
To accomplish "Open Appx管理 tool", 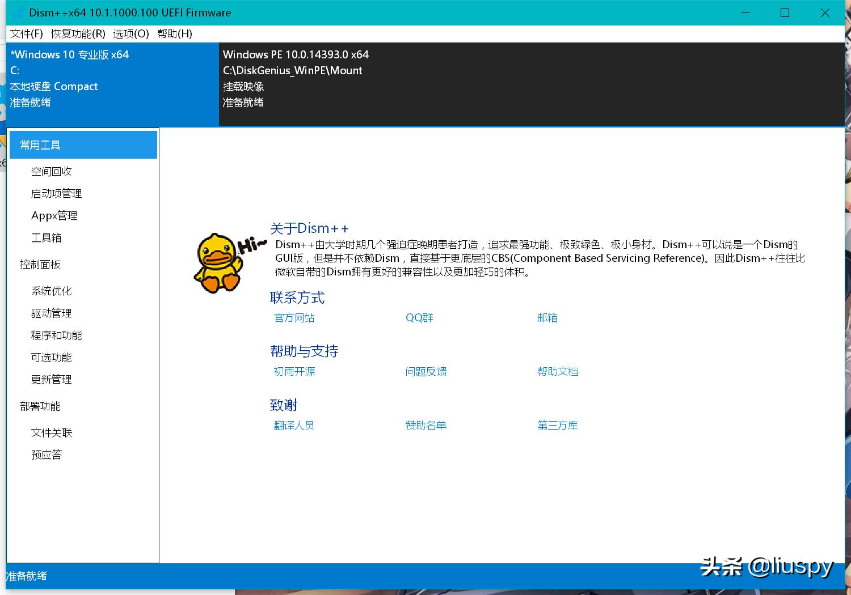I will [x=54, y=215].
